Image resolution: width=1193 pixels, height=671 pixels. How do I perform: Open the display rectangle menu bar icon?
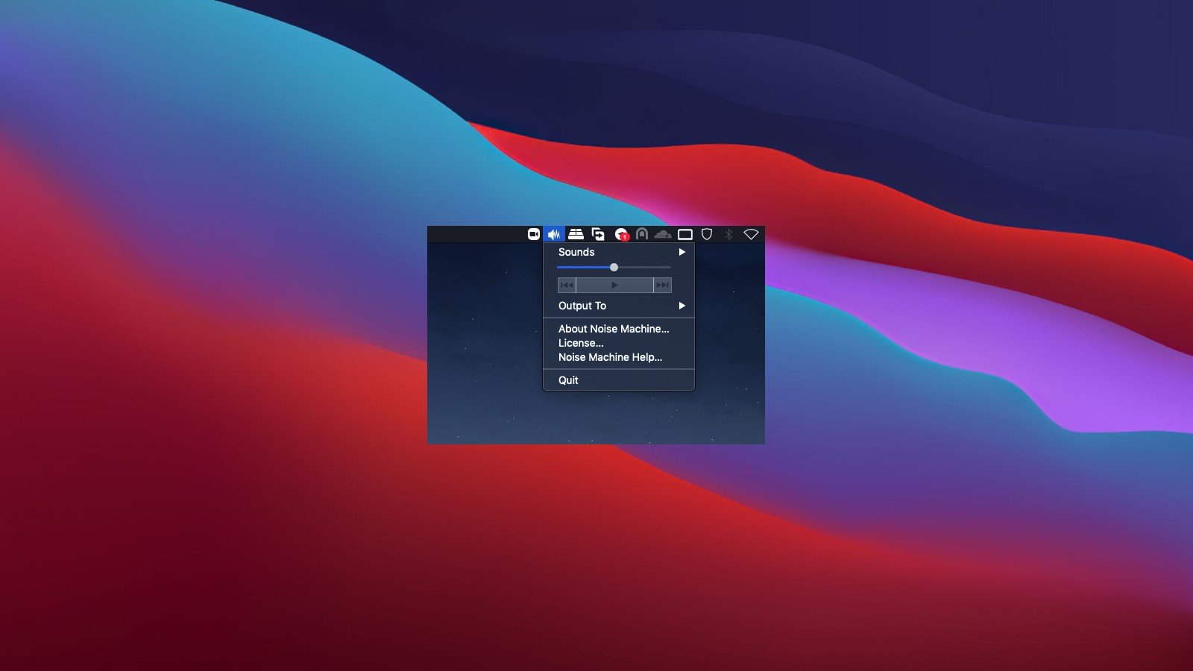coord(684,234)
